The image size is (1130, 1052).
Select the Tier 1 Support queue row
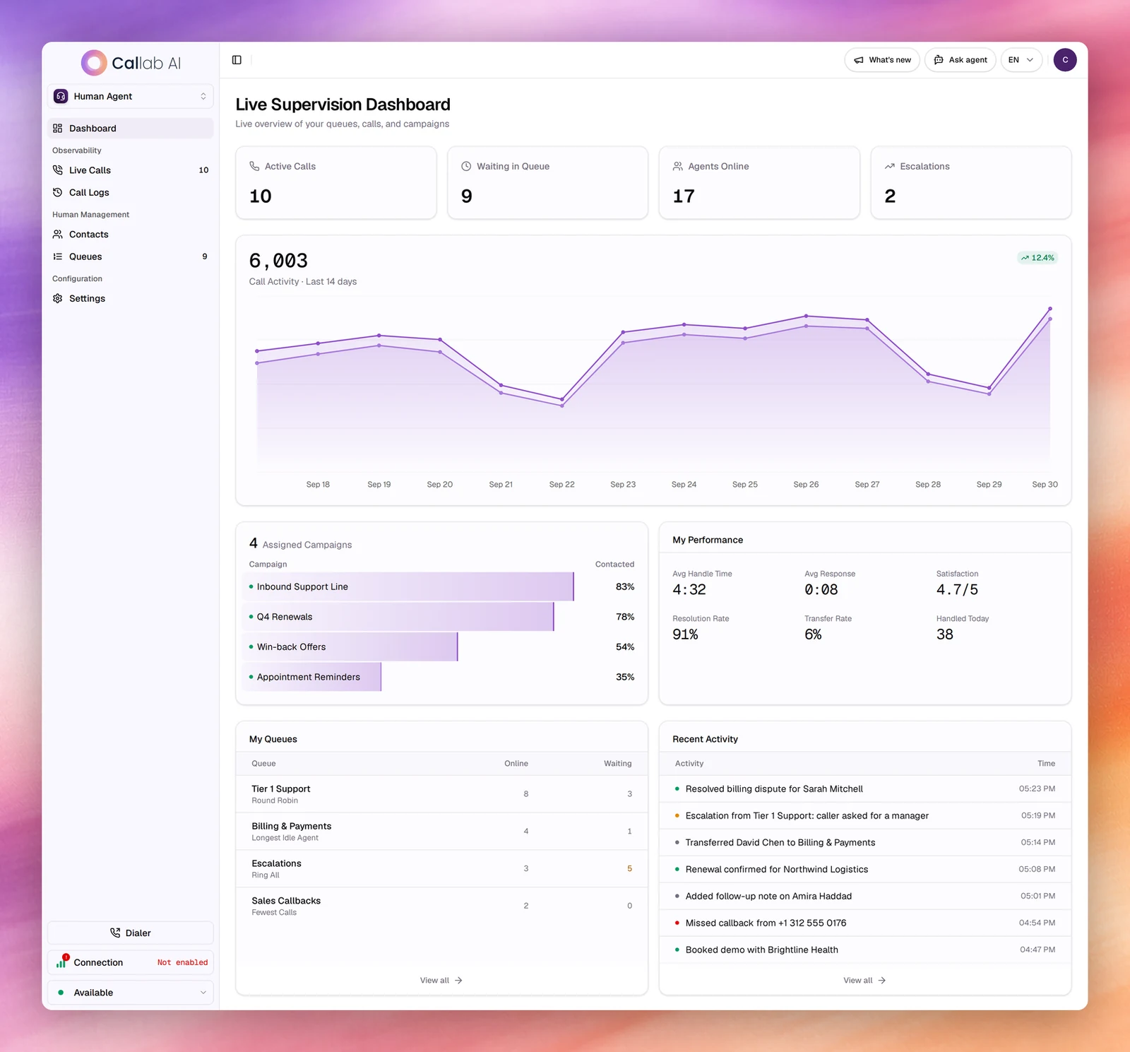pyautogui.click(x=441, y=794)
